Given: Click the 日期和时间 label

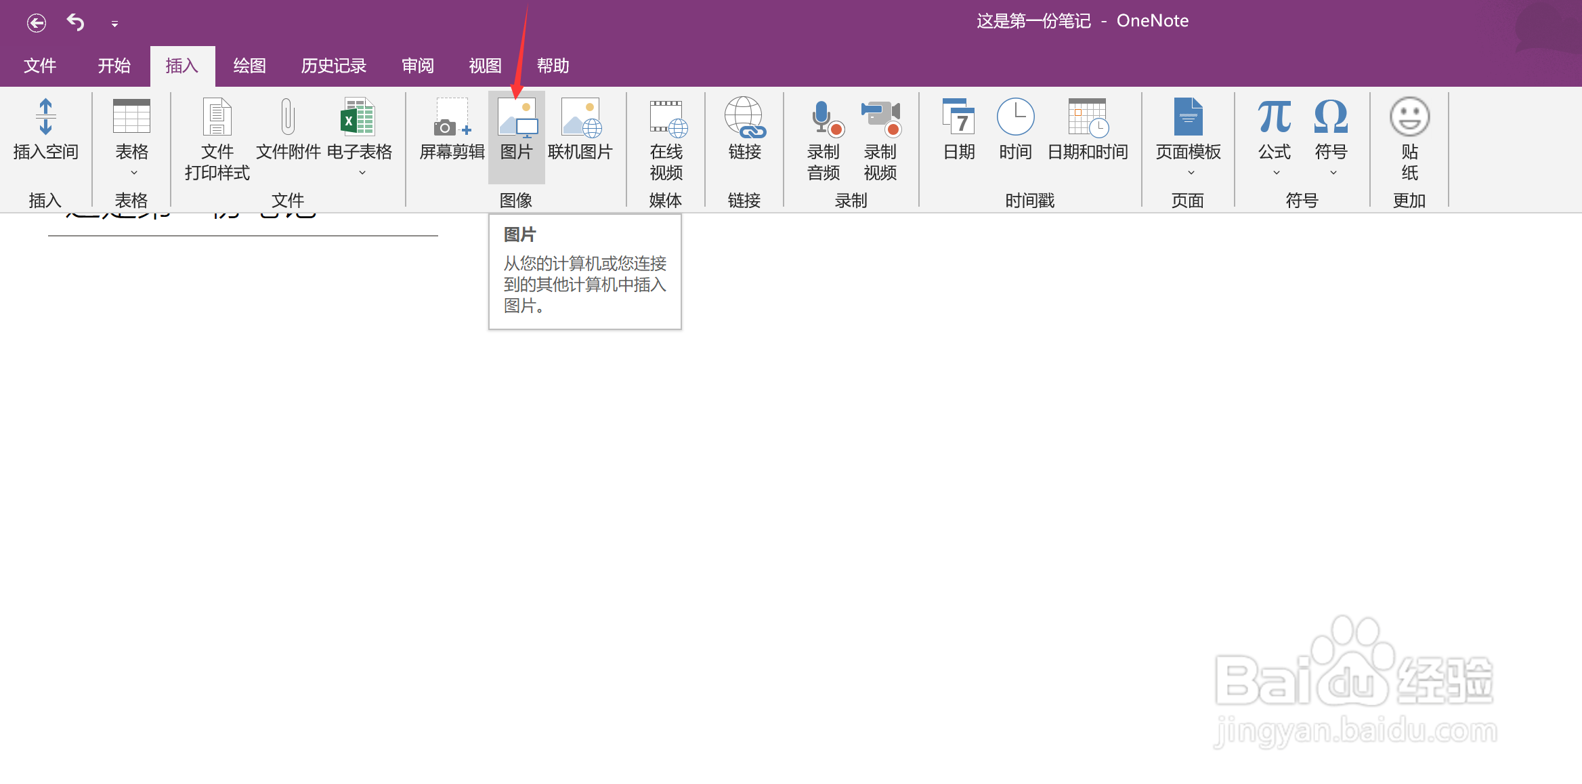Looking at the screenshot, I should (x=1088, y=152).
